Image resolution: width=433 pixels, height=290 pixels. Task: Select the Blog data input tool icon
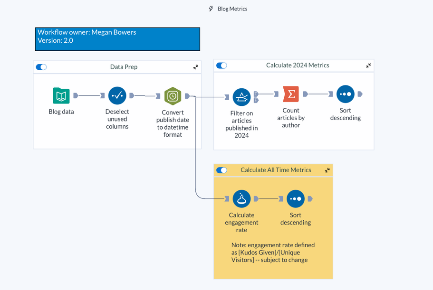point(61,96)
